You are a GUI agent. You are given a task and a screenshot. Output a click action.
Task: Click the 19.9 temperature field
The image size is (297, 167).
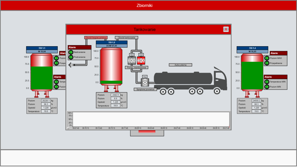(x=115, y=106)
